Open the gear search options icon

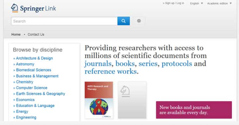click(x=139, y=21)
